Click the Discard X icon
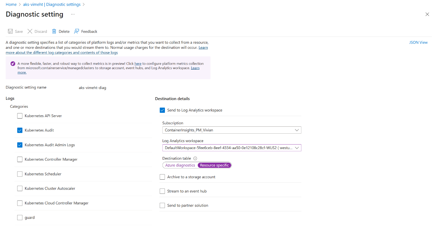This screenshot has height=228, width=433. click(30, 31)
